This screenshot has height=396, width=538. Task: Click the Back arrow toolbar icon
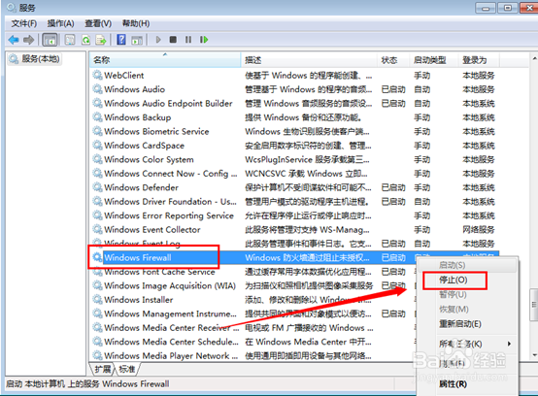pos(14,40)
